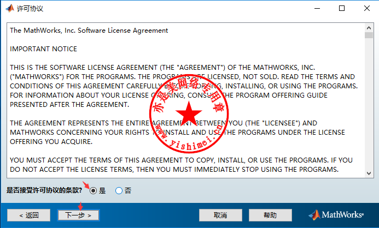Click the line 'PRESENTED AFTER THE AGREEMENT.'
Image resolution: width=379 pixels, height=228 pixels.
[x=69, y=105]
